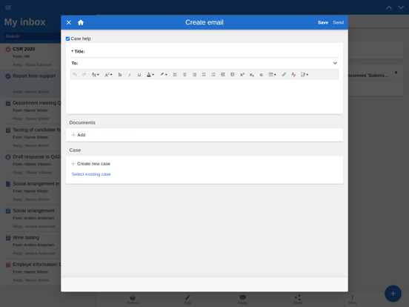The height and width of the screenshot is (307, 409).
Task: Click inside the email body area
Action: coord(204,96)
